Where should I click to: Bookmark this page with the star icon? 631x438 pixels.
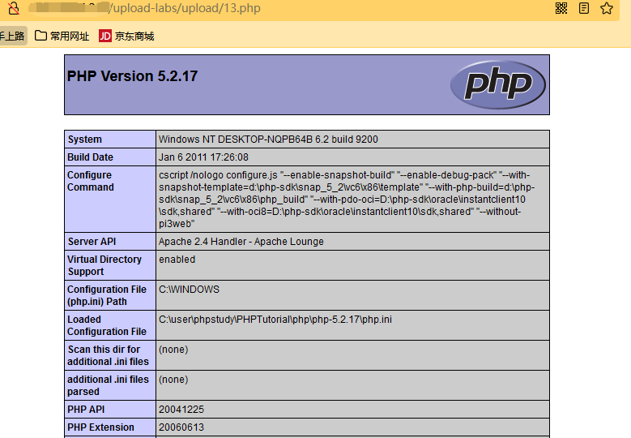coord(607,9)
